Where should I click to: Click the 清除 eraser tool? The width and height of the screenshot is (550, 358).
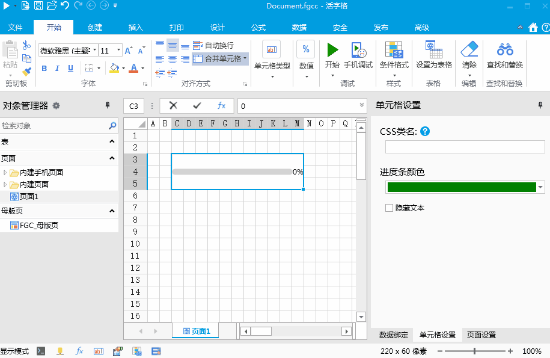[469, 60]
